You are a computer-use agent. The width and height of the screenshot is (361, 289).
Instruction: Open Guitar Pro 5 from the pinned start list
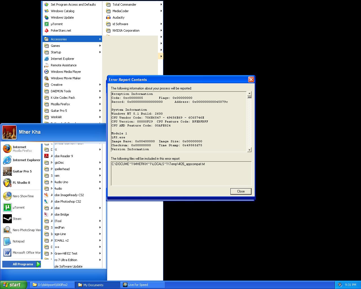7,171
